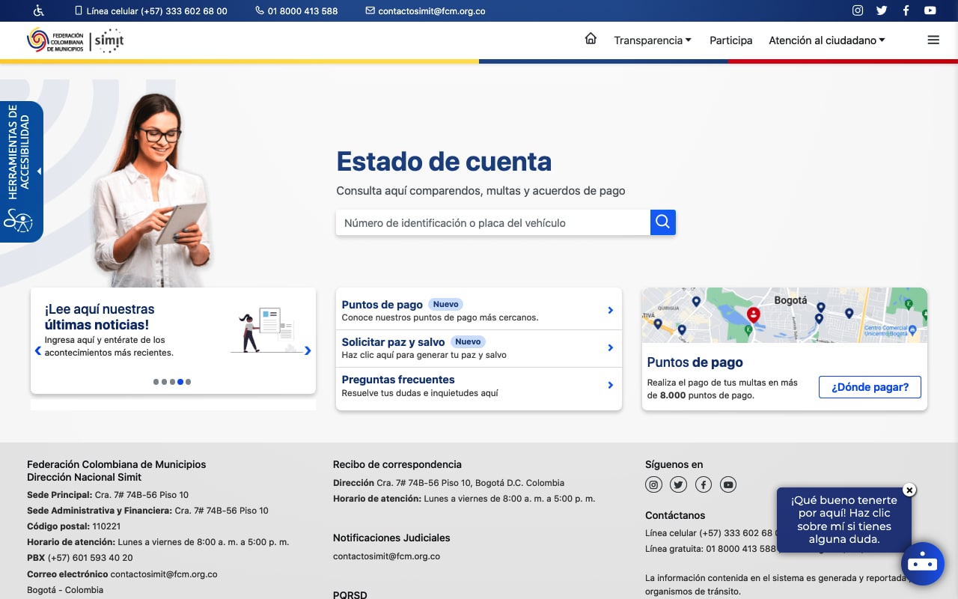This screenshot has width=958, height=599.
Task: Click the ¿Dónde pagar? button
Action: [870, 387]
